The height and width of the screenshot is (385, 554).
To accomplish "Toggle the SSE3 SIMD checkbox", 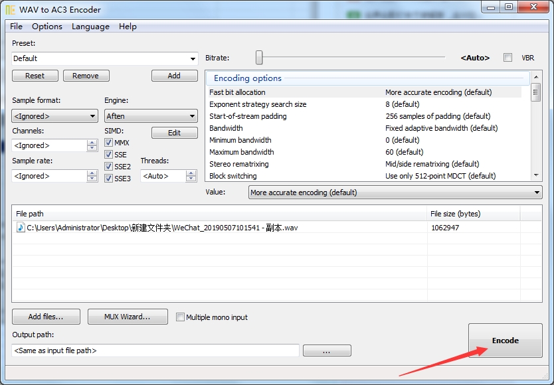I will click(x=108, y=179).
